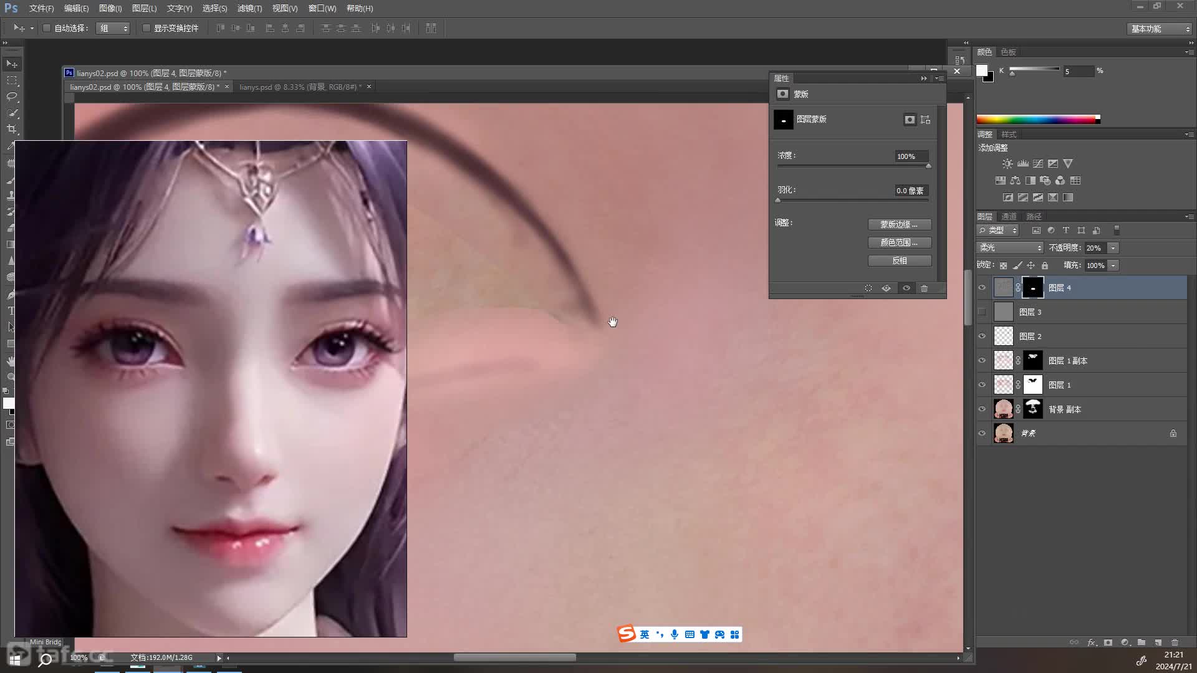The image size is (1197, 673).
Task: Add a Brightness/Contrast adjustment
Action: pos(1007,164)
